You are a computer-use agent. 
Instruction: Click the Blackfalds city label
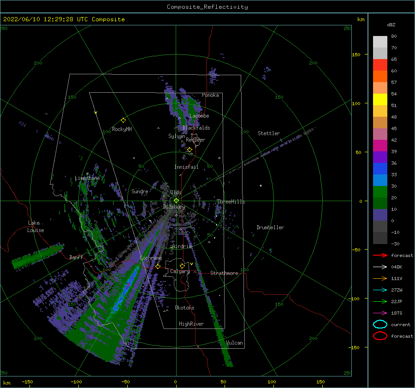(x=196, y=128)
